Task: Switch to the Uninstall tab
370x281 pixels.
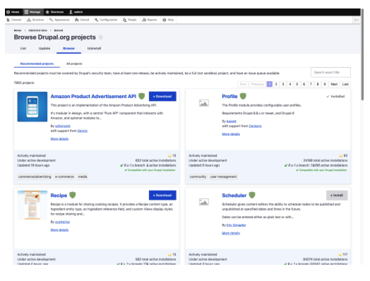Action: (x=94, y=49)
